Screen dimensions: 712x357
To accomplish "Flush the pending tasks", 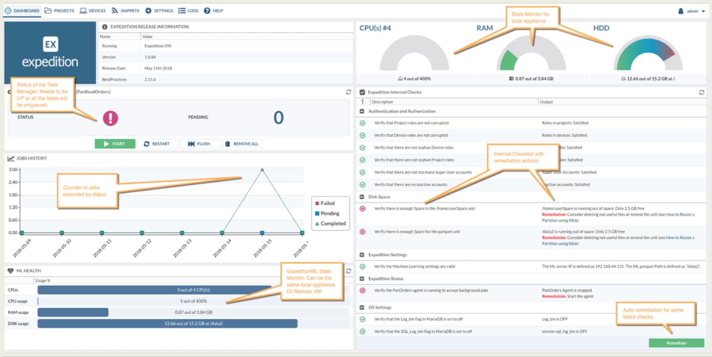I will pyautogui.click(x=199, y=144).
